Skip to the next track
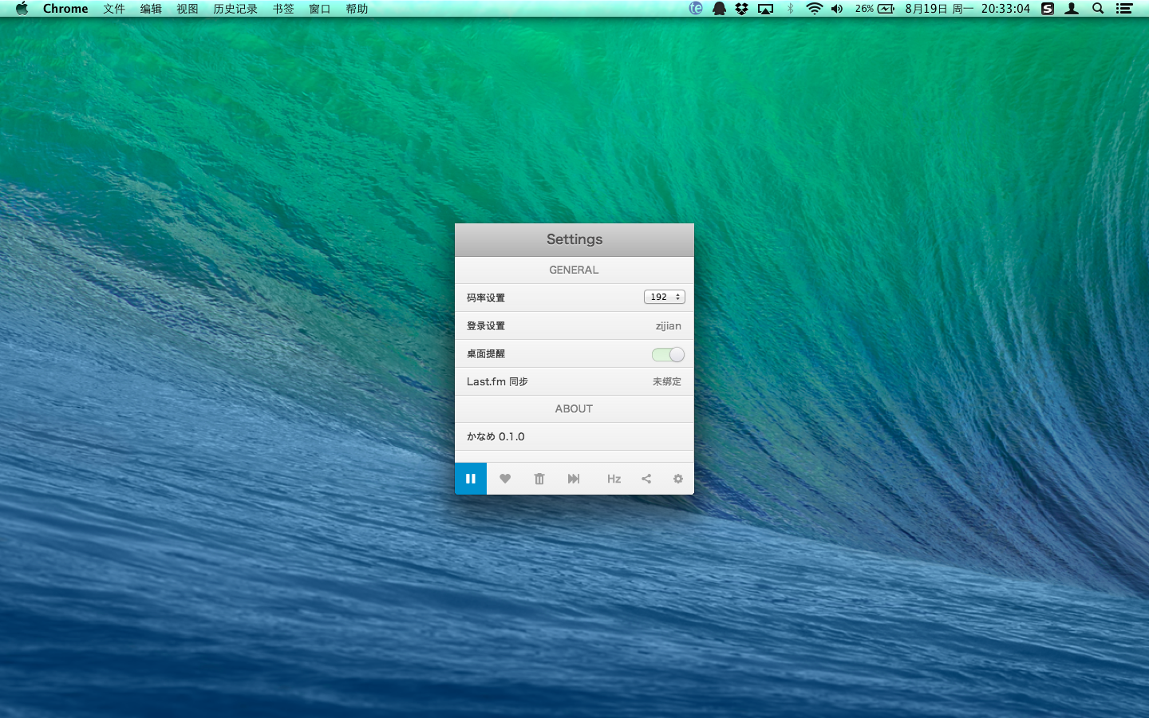1149x718 pixels. click(x=574, y=479)
